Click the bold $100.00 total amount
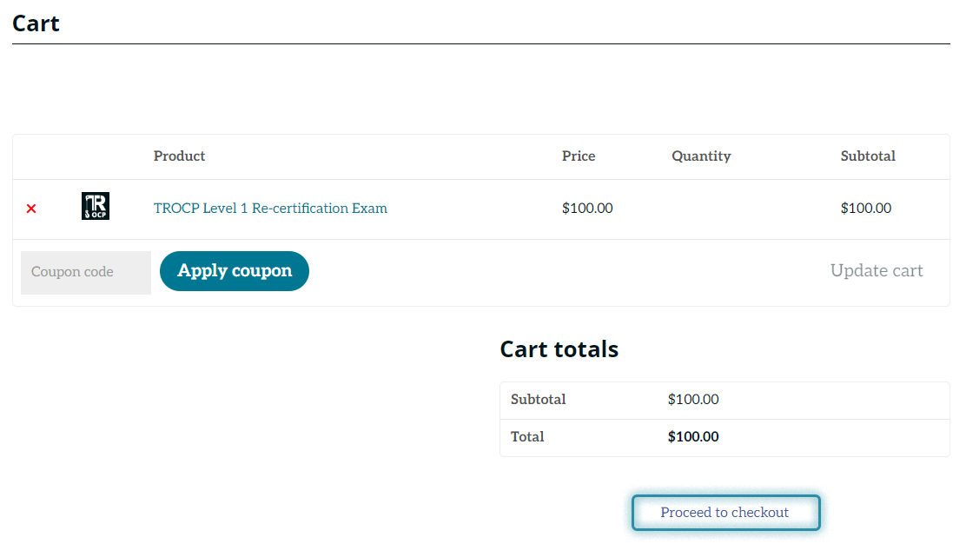Screen dimensions: 966x544 coord(692,437)
